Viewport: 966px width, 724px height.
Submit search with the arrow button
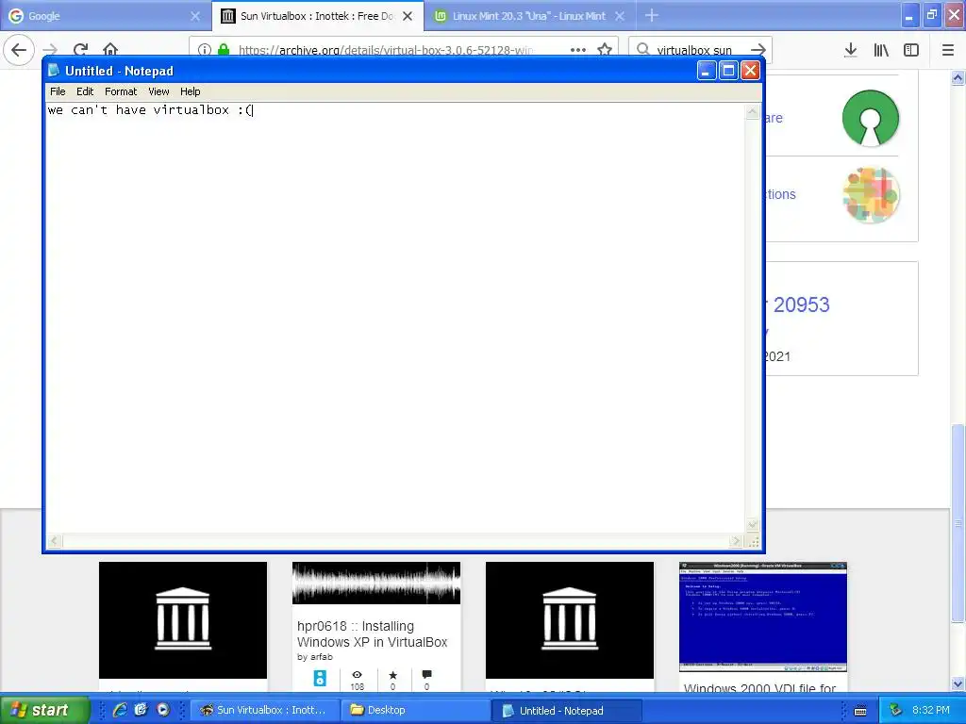[759, 50]
